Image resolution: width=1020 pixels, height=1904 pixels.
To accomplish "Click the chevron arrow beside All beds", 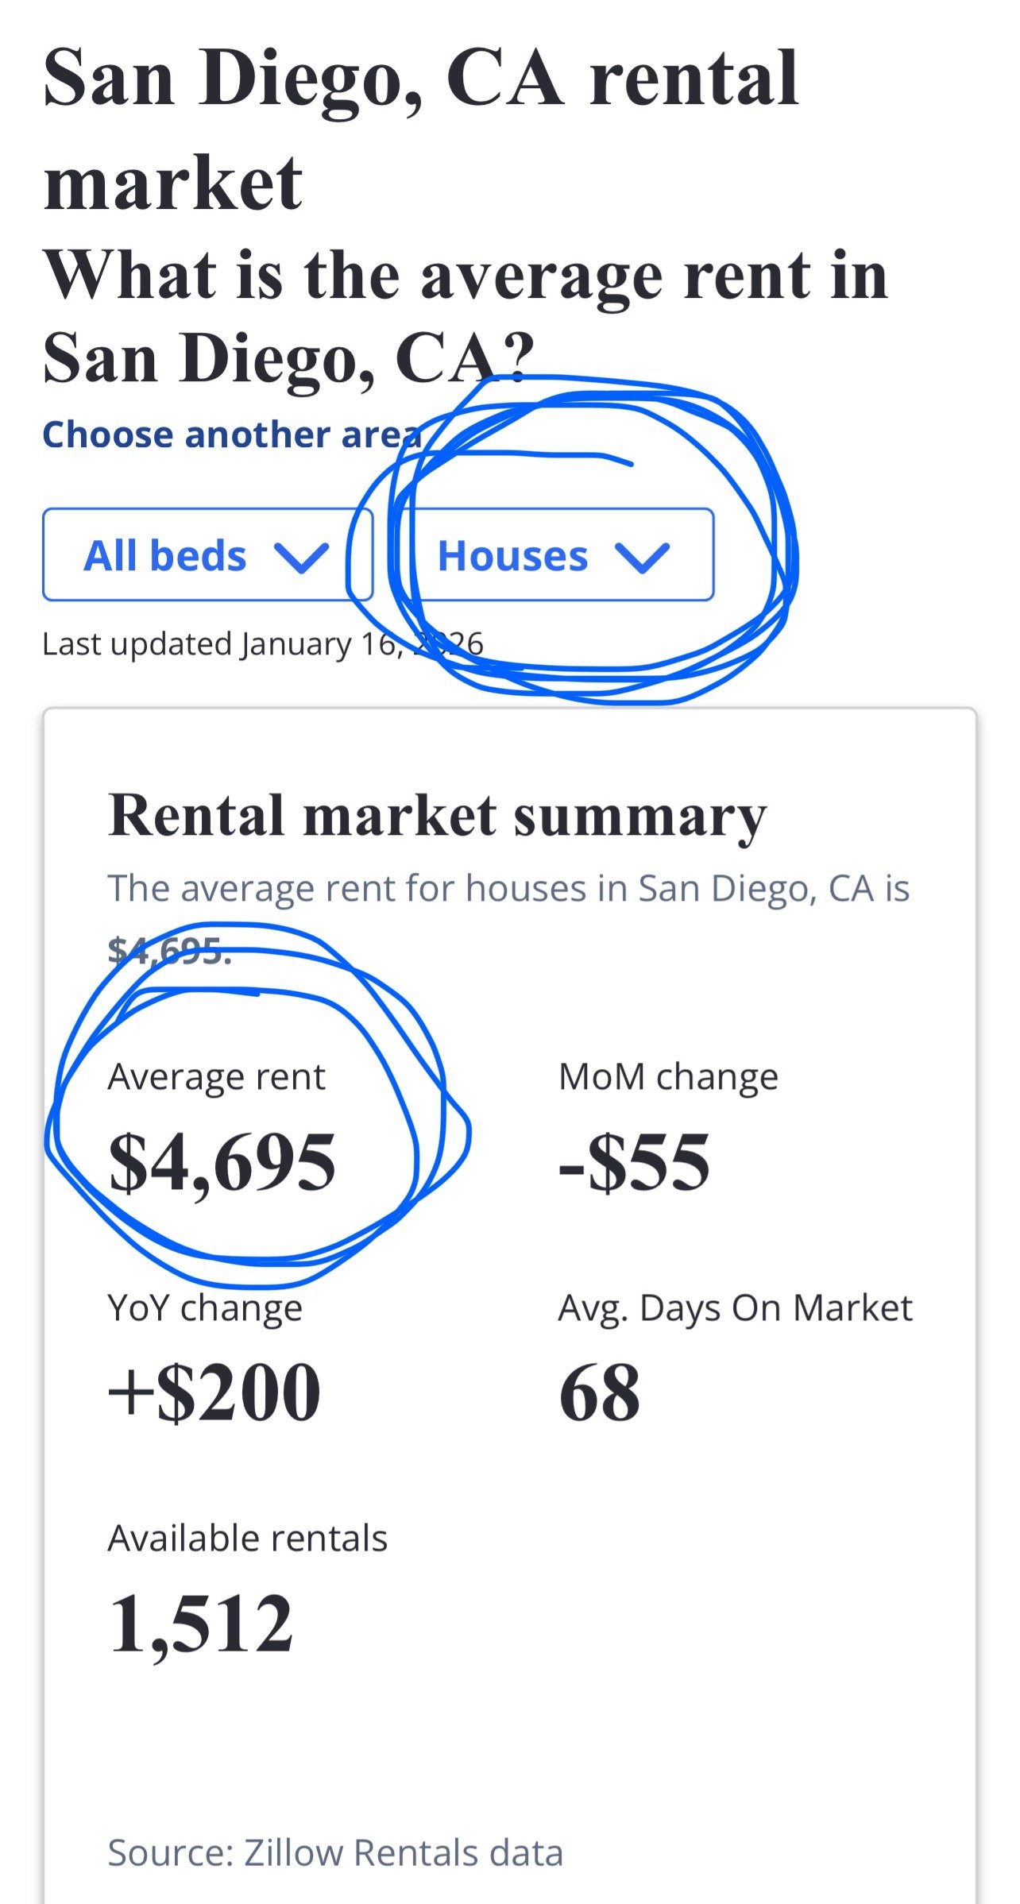I will pos(301,557).
